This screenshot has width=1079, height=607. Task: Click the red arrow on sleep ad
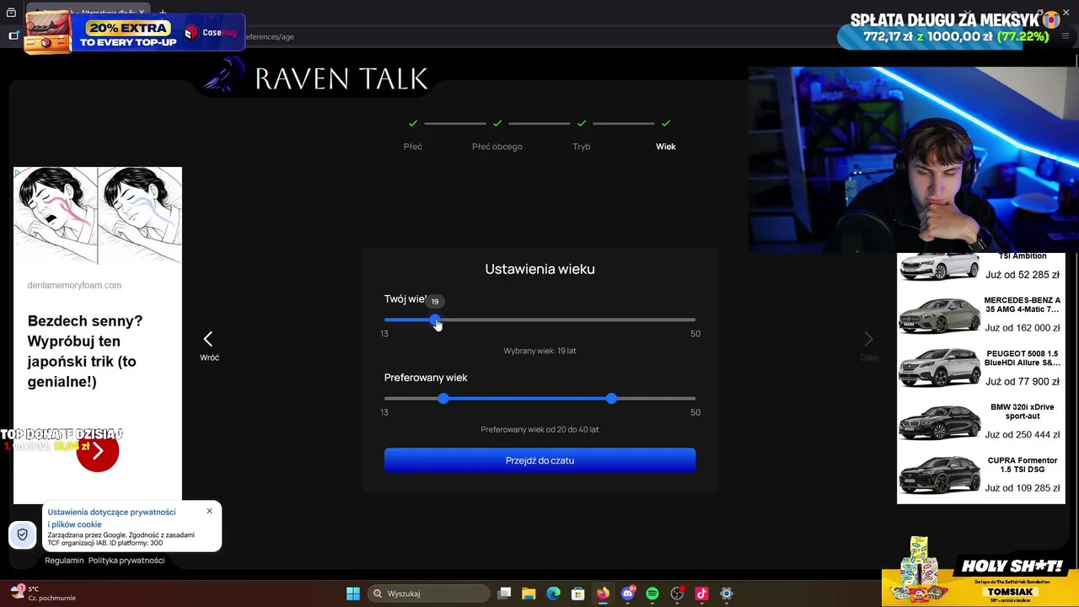coord(98,451)
